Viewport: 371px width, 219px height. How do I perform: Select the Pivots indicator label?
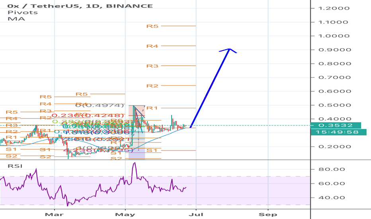(x=22, y=12)
